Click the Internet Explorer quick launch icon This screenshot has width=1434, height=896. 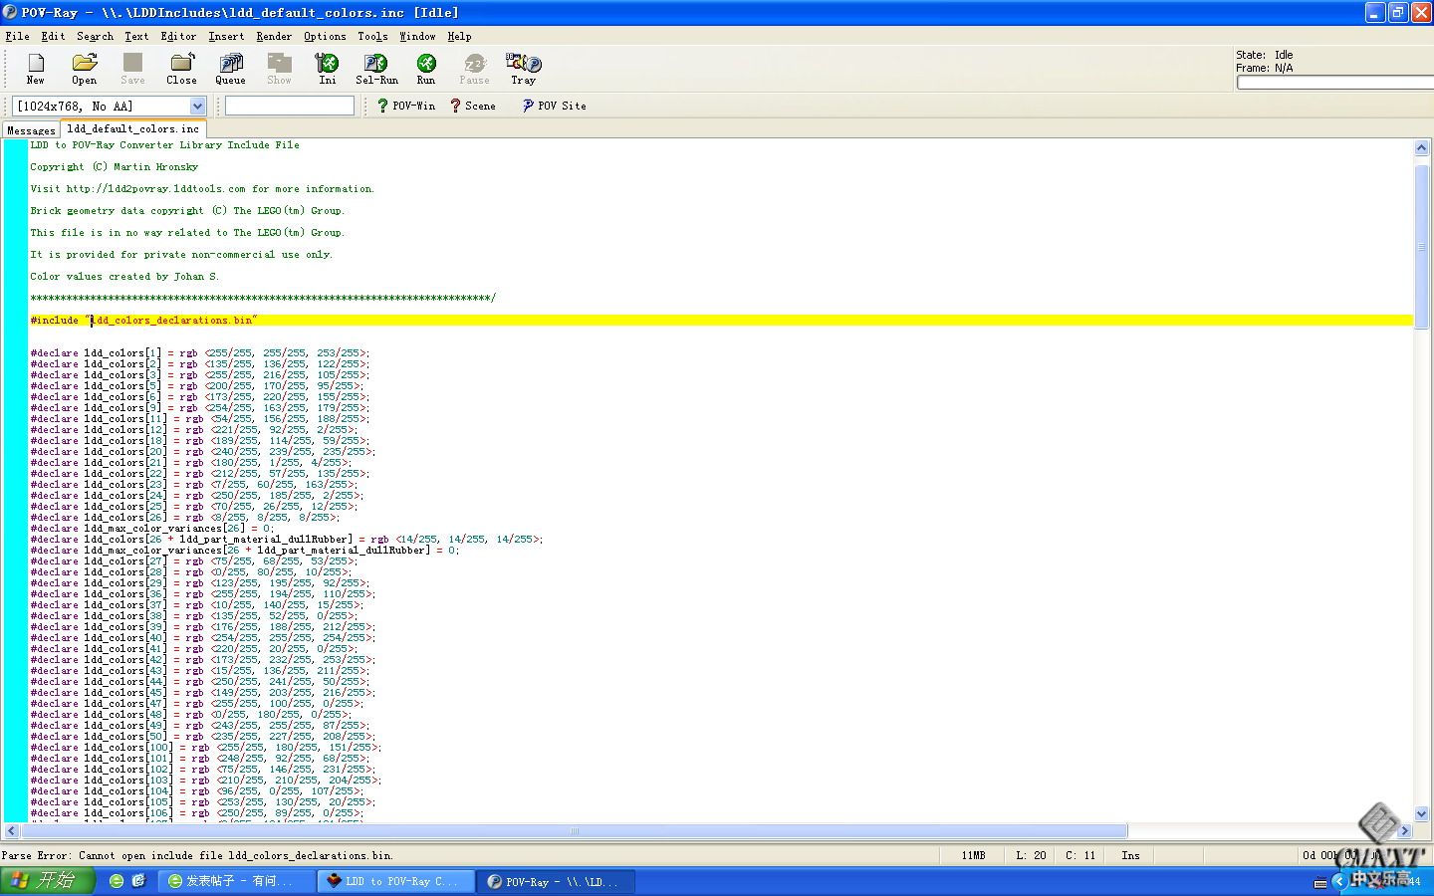tap(139, 881)
